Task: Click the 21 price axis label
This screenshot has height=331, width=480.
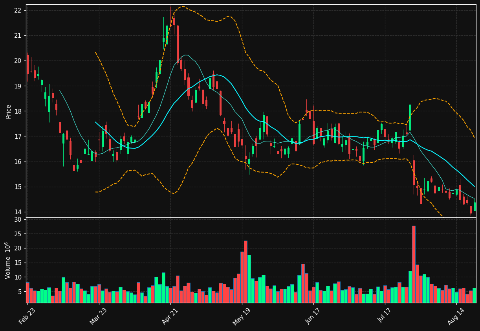Action: coord(18,36)
